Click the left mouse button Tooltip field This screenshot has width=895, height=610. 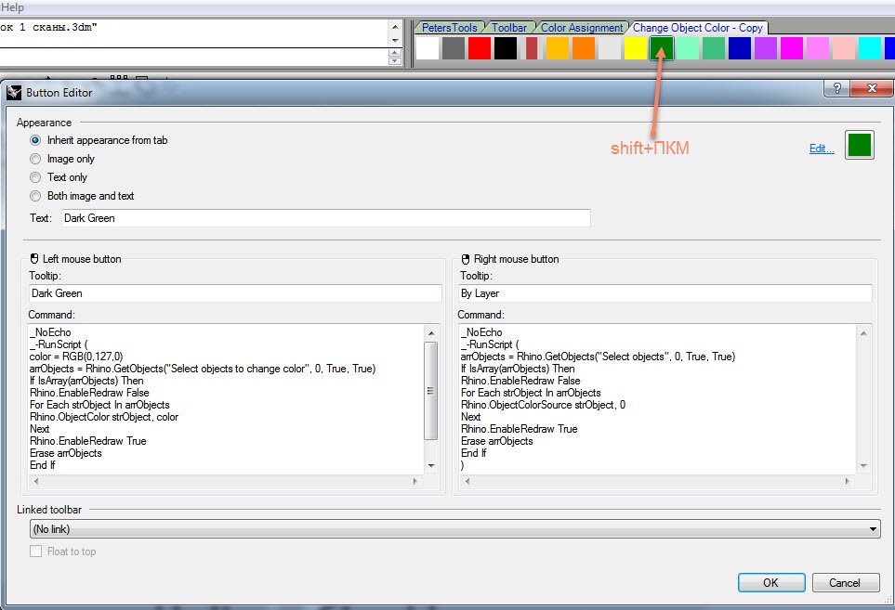pos(235,293)
